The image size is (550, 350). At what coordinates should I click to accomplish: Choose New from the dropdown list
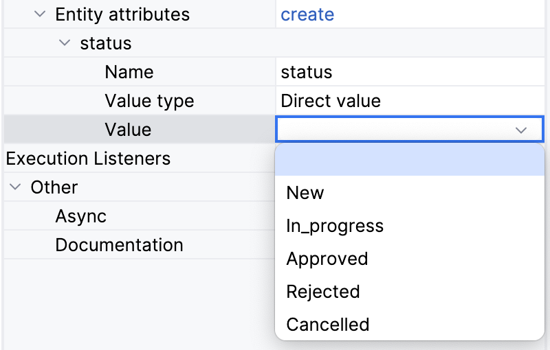point(305,193)
